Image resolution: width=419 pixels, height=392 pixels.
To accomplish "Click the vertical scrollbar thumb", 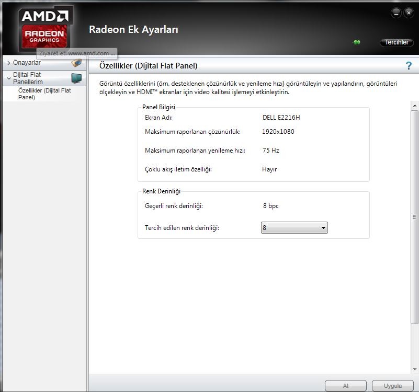I will (x=415, y=217).
